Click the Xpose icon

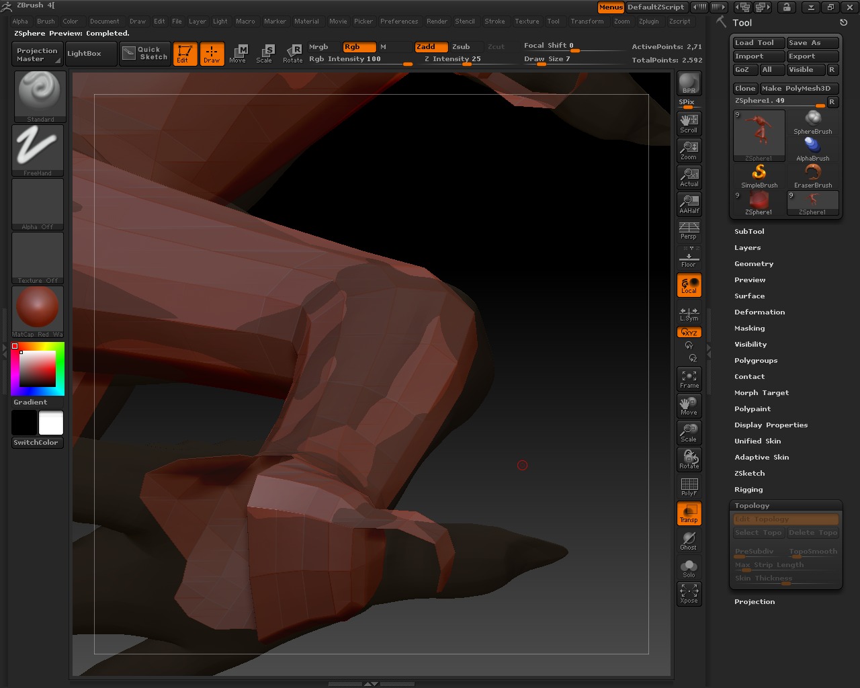689,593
